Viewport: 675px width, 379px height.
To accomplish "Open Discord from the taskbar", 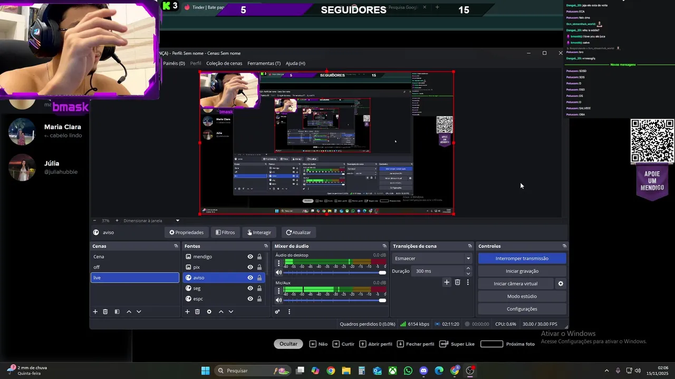I will (x=423, y=371).
